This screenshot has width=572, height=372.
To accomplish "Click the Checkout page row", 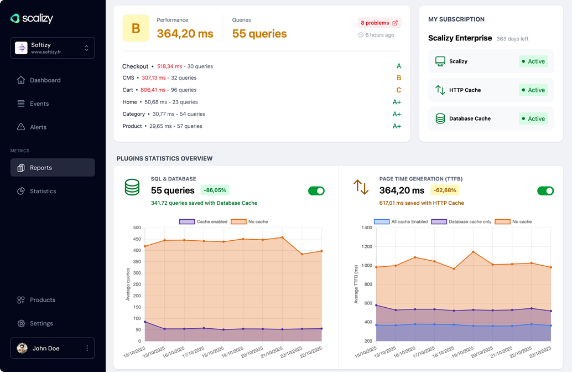I will (x=136, y=66).
